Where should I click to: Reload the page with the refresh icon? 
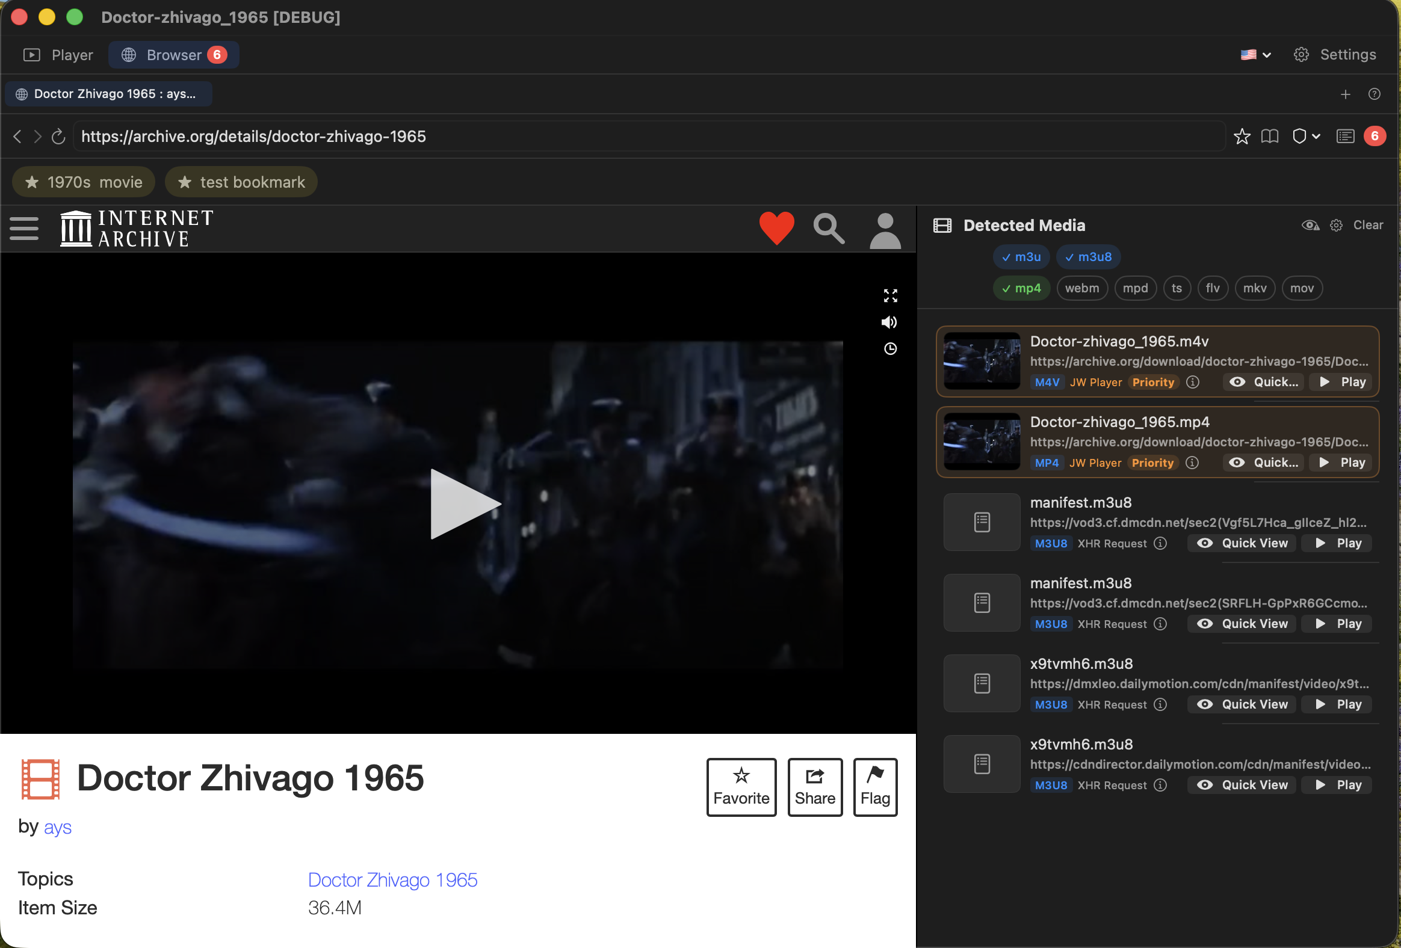(x=58, y=137)
